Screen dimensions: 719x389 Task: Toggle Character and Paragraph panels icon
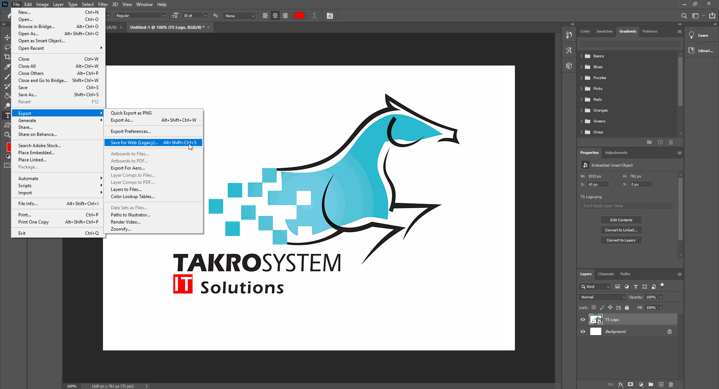click(330, 16)
